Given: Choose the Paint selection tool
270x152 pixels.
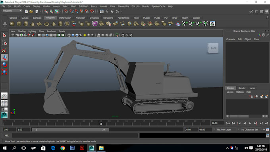Looking at the screenshot, I should (4, 50).
